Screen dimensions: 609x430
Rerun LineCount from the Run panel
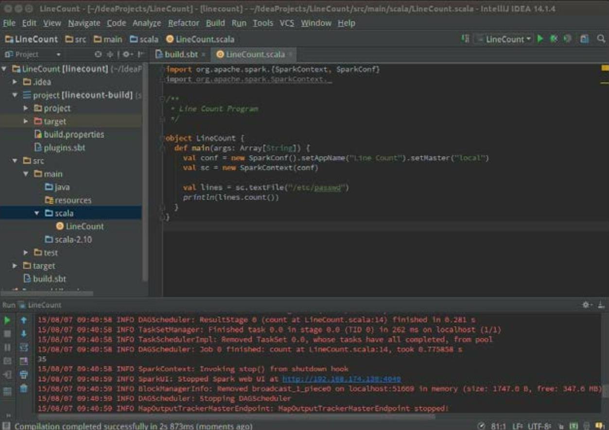click(7, 320)
